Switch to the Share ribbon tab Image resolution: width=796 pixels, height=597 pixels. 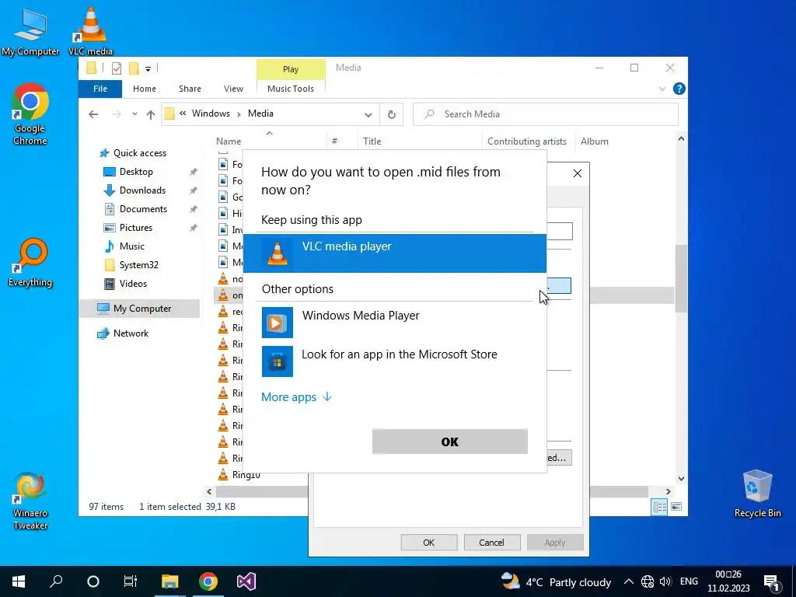(190, 89)
